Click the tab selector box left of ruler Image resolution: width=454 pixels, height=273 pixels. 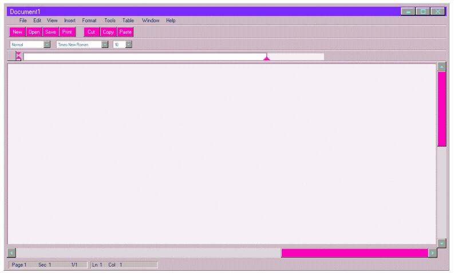(11, 56)
